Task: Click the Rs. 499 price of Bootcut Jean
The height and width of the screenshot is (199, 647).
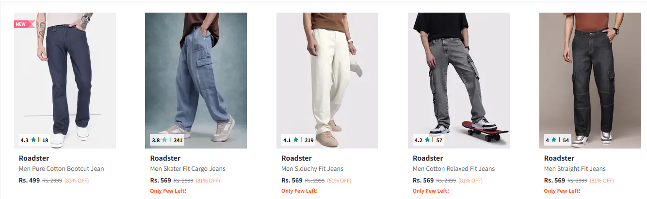Action: 29,181
